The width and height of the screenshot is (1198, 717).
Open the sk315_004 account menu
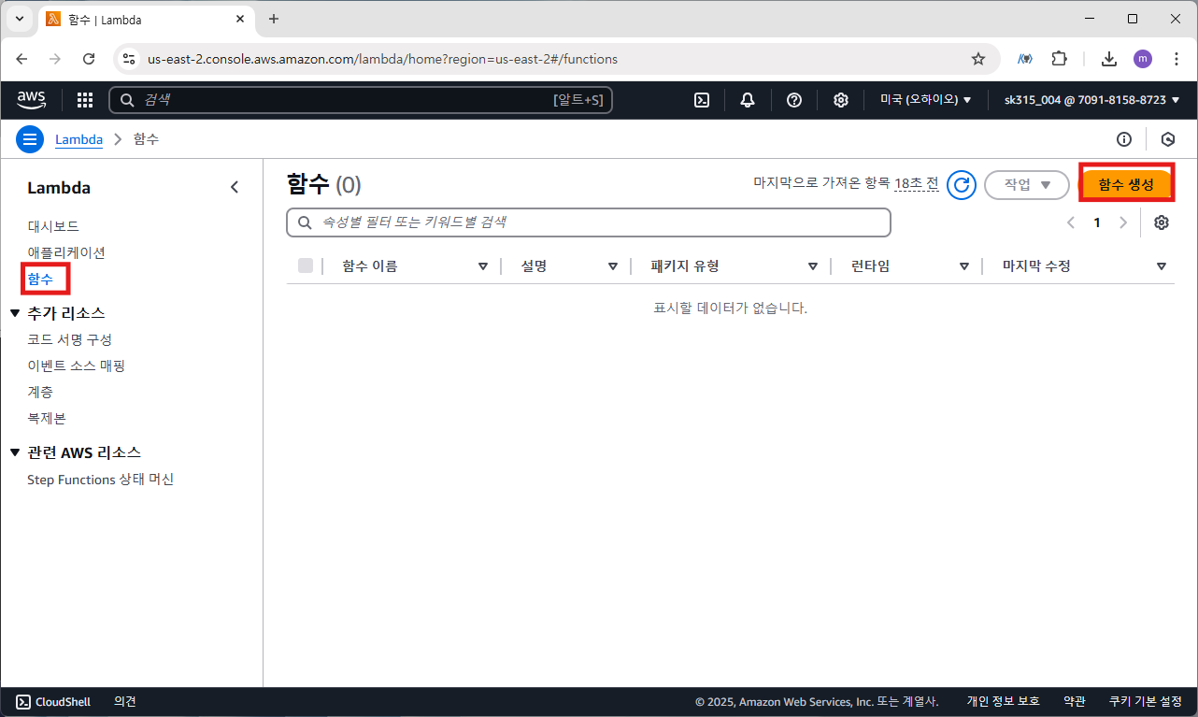click(1091, 100)
